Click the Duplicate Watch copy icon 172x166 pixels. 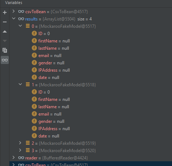tap(5, 50)
